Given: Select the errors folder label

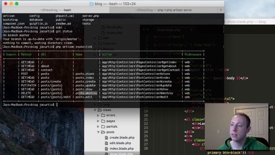Looking at the screenshot, I should [111, 115].
